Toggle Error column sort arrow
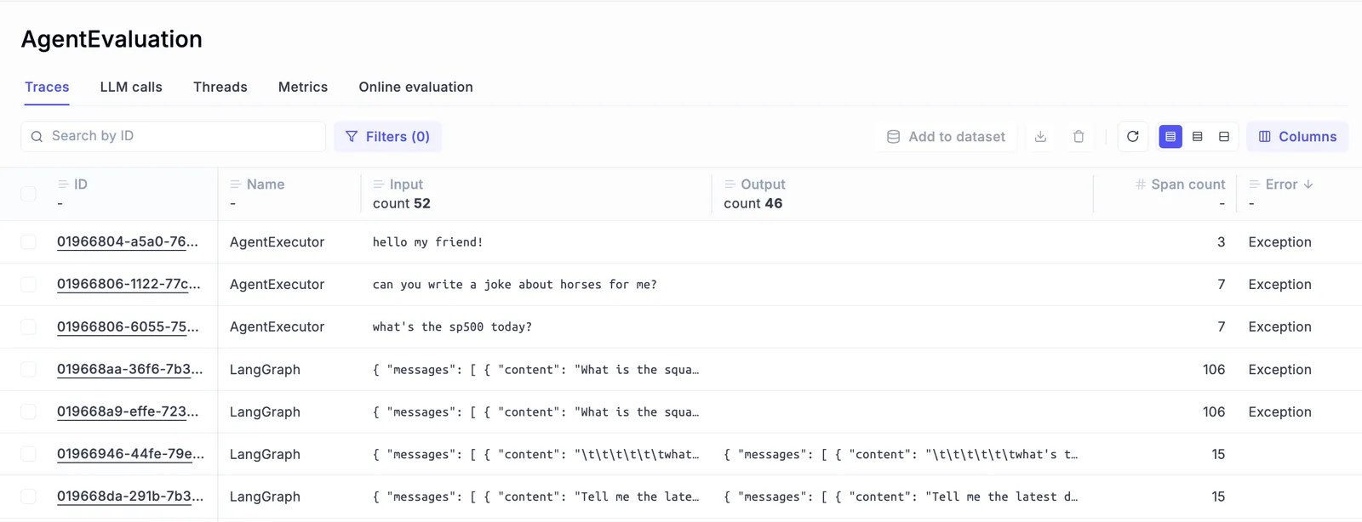The height and width of the screenshot is (522, 1362). pos(1308,184)
